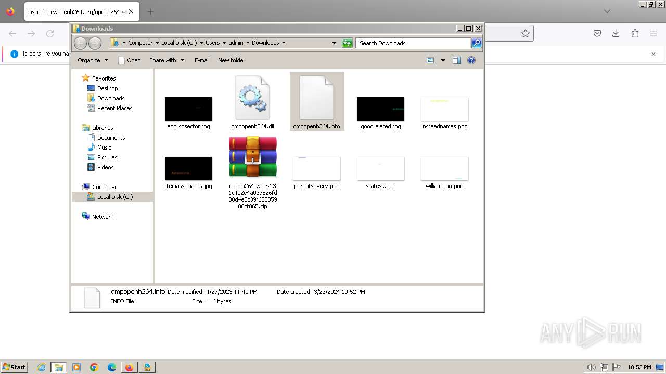Open a new Firefox tab
The height and width of the screenshot is (374, 666).
pos(150,11)
